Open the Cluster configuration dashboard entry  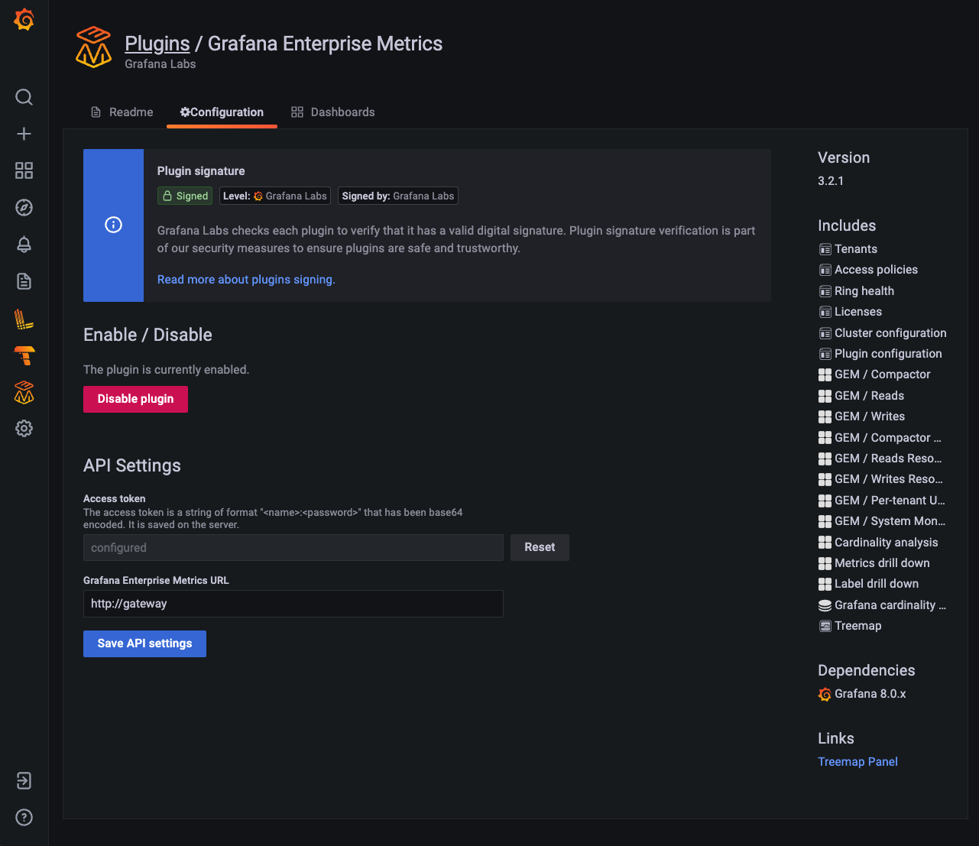tap(890, 333)
